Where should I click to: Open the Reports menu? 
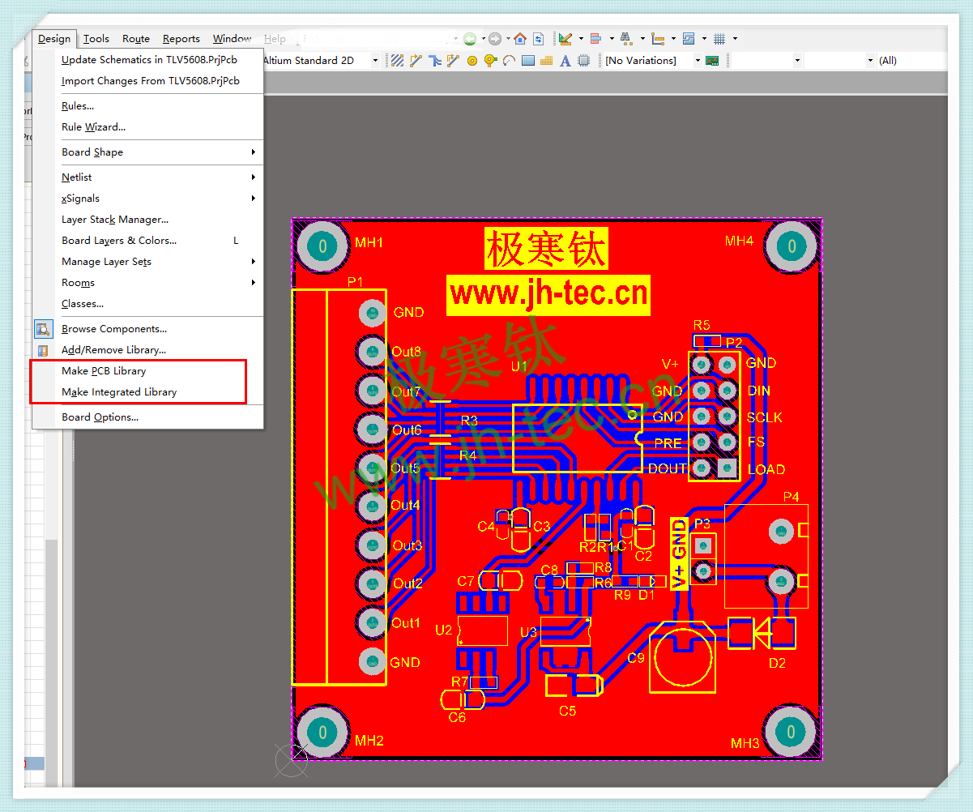pos(181,39)
